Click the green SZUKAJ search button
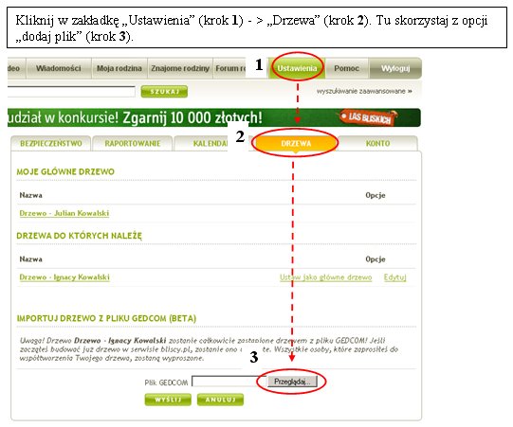This screenshot has height=427, width=513. (x=164, y=92)
